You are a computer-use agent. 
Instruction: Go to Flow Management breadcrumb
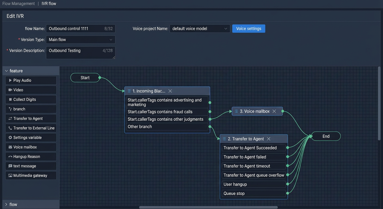pos(18,4)
